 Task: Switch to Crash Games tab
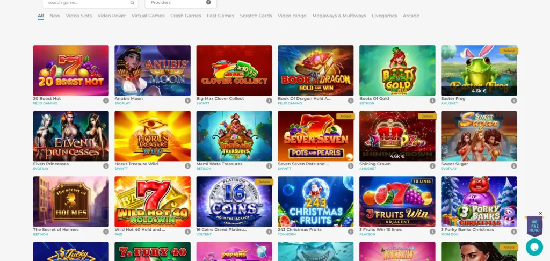click(185, 16)
